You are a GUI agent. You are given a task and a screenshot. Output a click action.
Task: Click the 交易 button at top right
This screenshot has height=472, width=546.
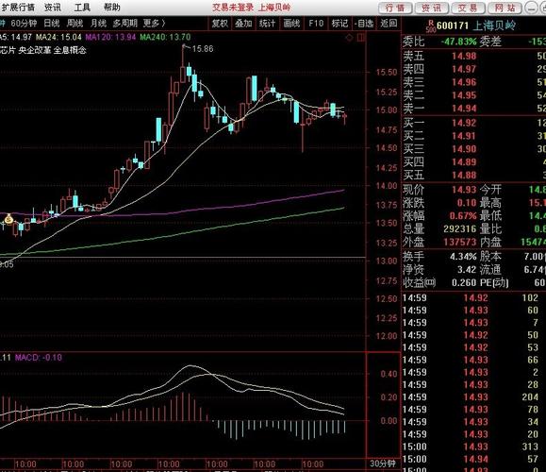click(x=468, y=8)
